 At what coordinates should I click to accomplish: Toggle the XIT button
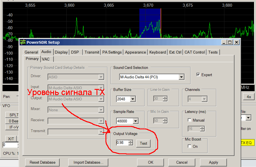[11, 139]
